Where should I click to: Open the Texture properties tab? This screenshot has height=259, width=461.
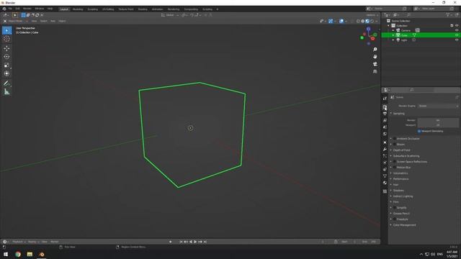(x=385, y=191)
